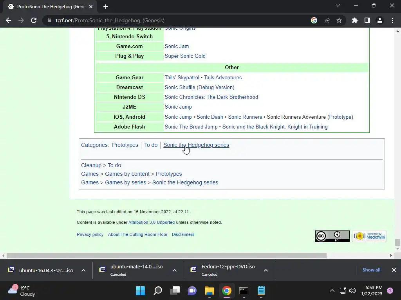Open Games by series breadcrumb link

(126, 183)
